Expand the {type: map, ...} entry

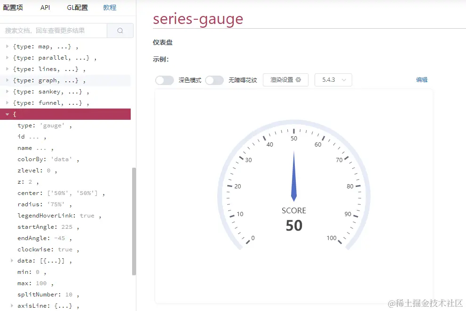pyautogui.click(x=7, y=47)
